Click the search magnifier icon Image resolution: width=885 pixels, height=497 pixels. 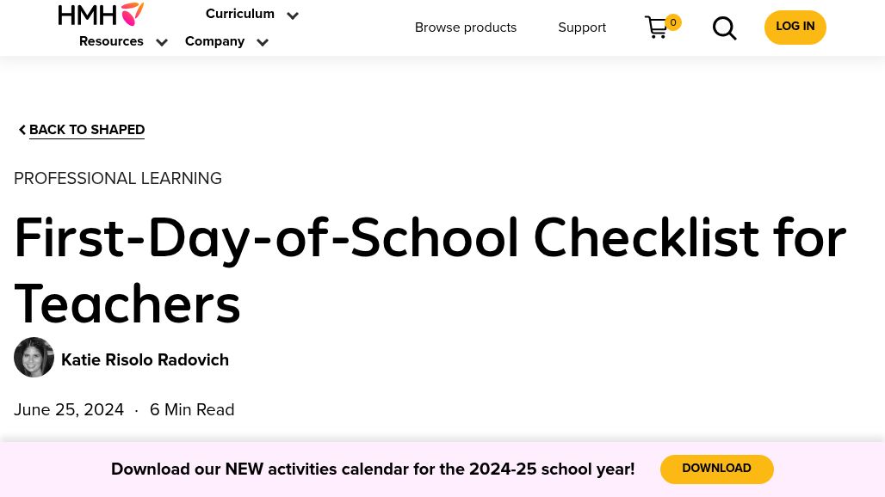click(724, 28)
